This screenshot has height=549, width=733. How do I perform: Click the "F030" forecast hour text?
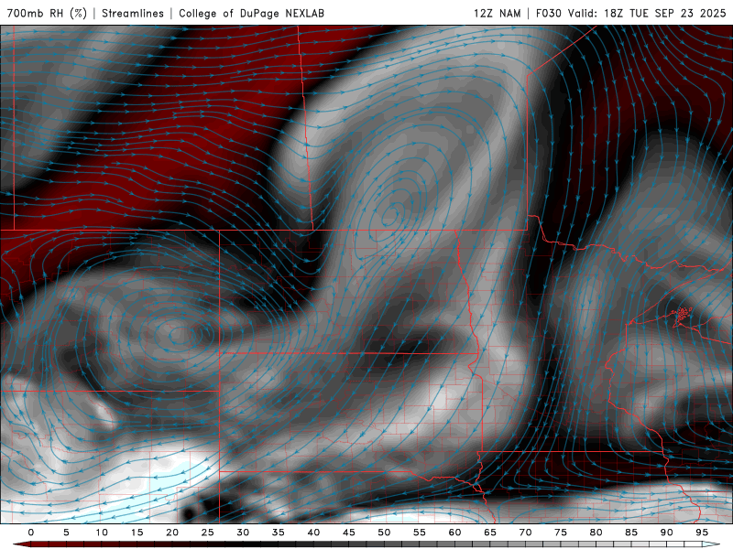click(x=548, y=13)
